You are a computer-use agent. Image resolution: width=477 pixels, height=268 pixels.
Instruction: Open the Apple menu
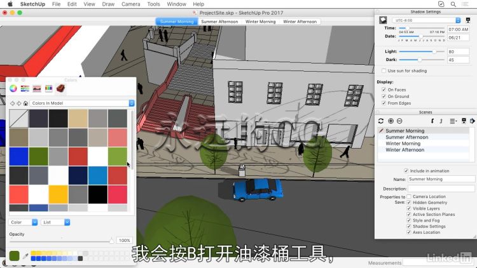10,4
